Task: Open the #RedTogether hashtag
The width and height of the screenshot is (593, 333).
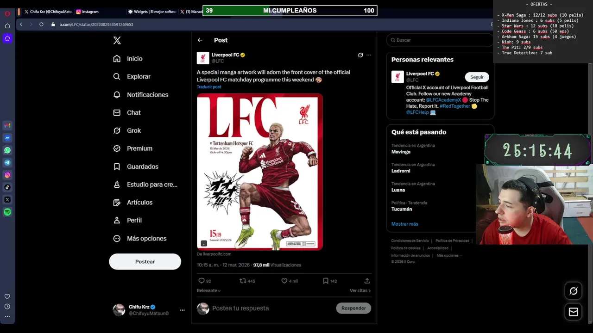Action: [x=454, y=106]
